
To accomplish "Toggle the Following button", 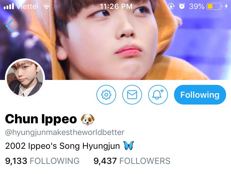I will click(x=200, y=95).
